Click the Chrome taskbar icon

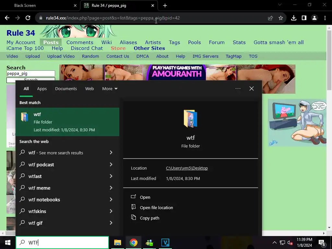coord(133,243)
